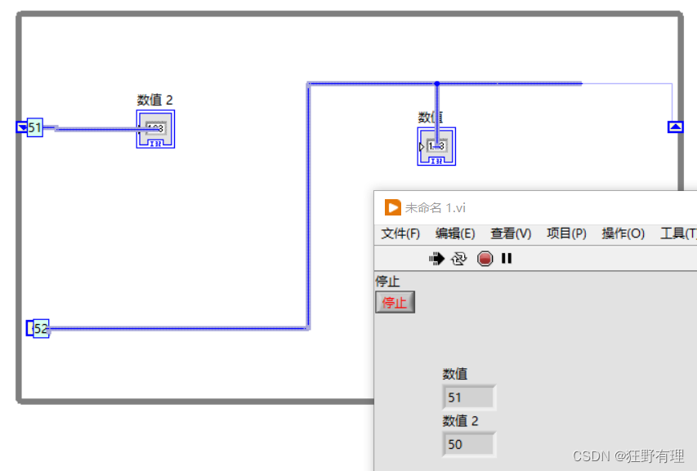Viewport: 697px width, 471px height.
Task: Open the 操作(O) menu
Action: point(623,233)
